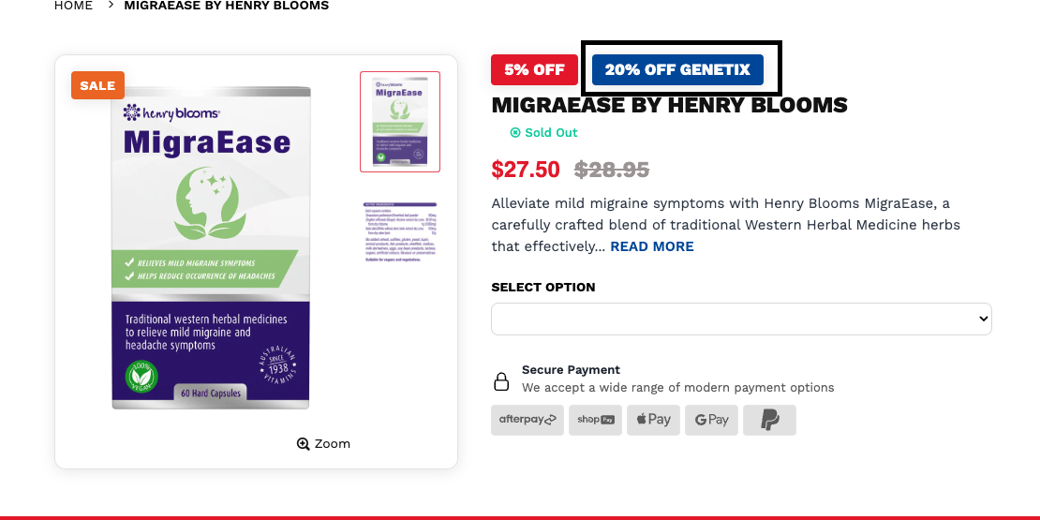The height and width of the screenshot is (520, 1040).
Task: Click the Apple Pay payment icon
Action: [x=653, y=420]
